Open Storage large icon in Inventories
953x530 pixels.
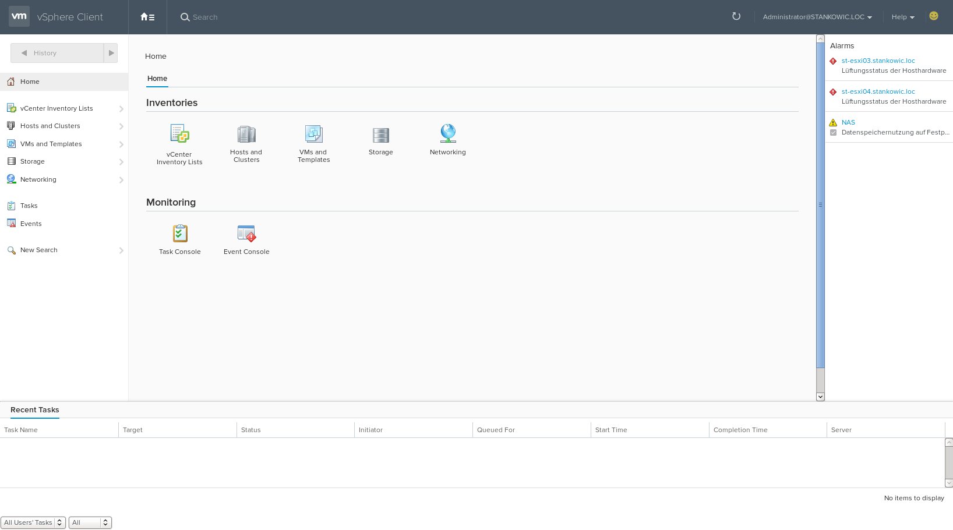click(x=381, y=135)
